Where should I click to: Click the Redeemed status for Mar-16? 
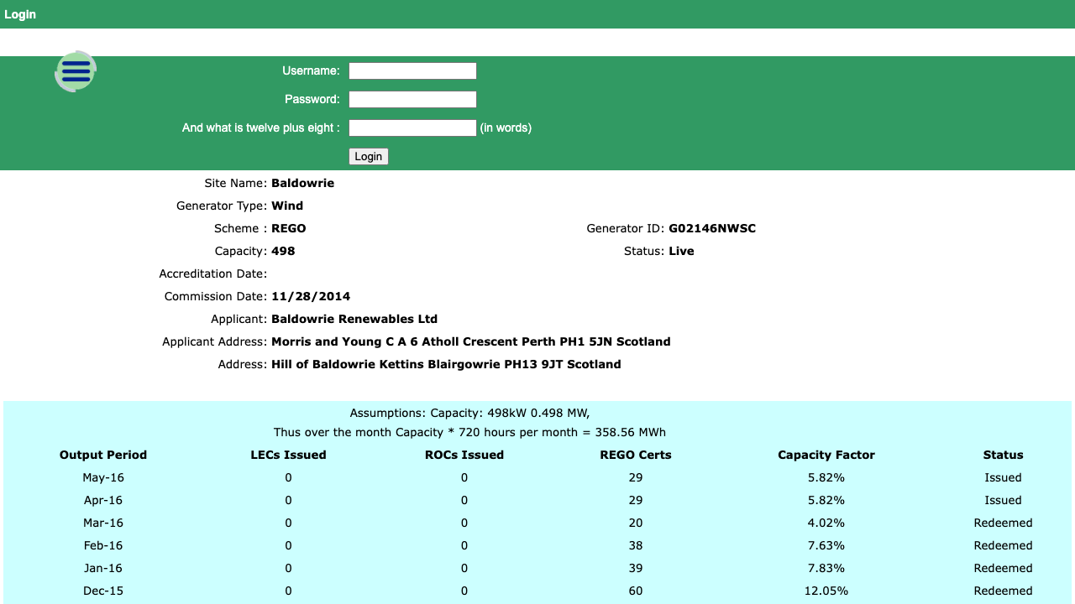click(x=1003, y=523)
